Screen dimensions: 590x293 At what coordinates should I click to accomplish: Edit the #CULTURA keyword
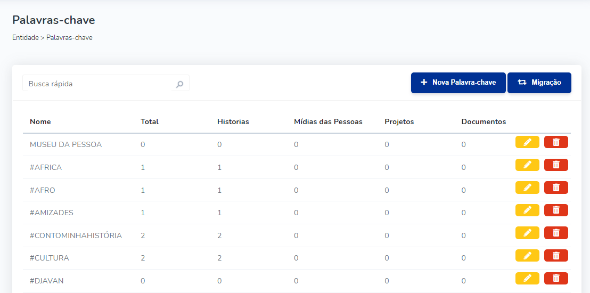[x=527, y=255]
